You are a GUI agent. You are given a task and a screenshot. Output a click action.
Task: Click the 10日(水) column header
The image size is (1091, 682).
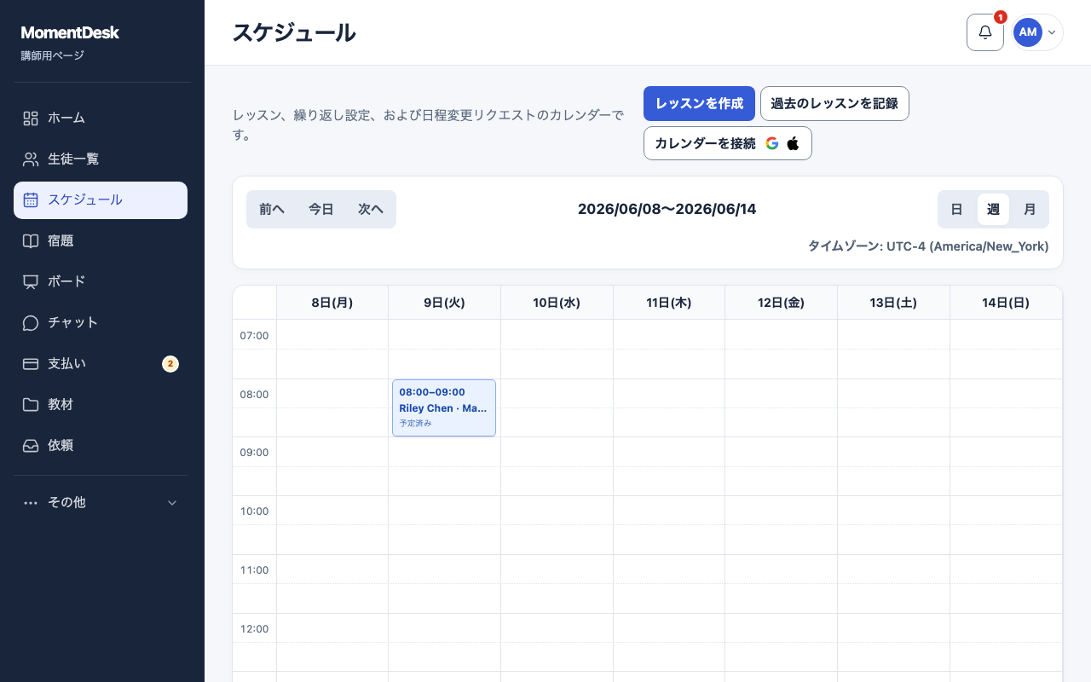(x=557, y=303)
